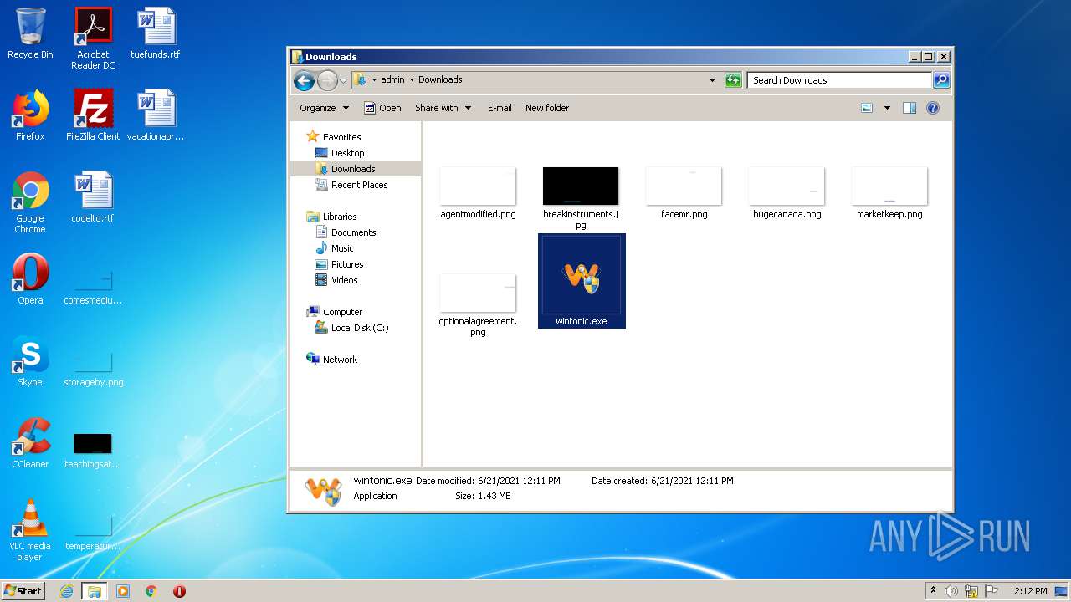Image resolution: width=1071 pixels, height=602 pixels.
Task: Click the E-mail toolbar button
Action: click(500, 108)
